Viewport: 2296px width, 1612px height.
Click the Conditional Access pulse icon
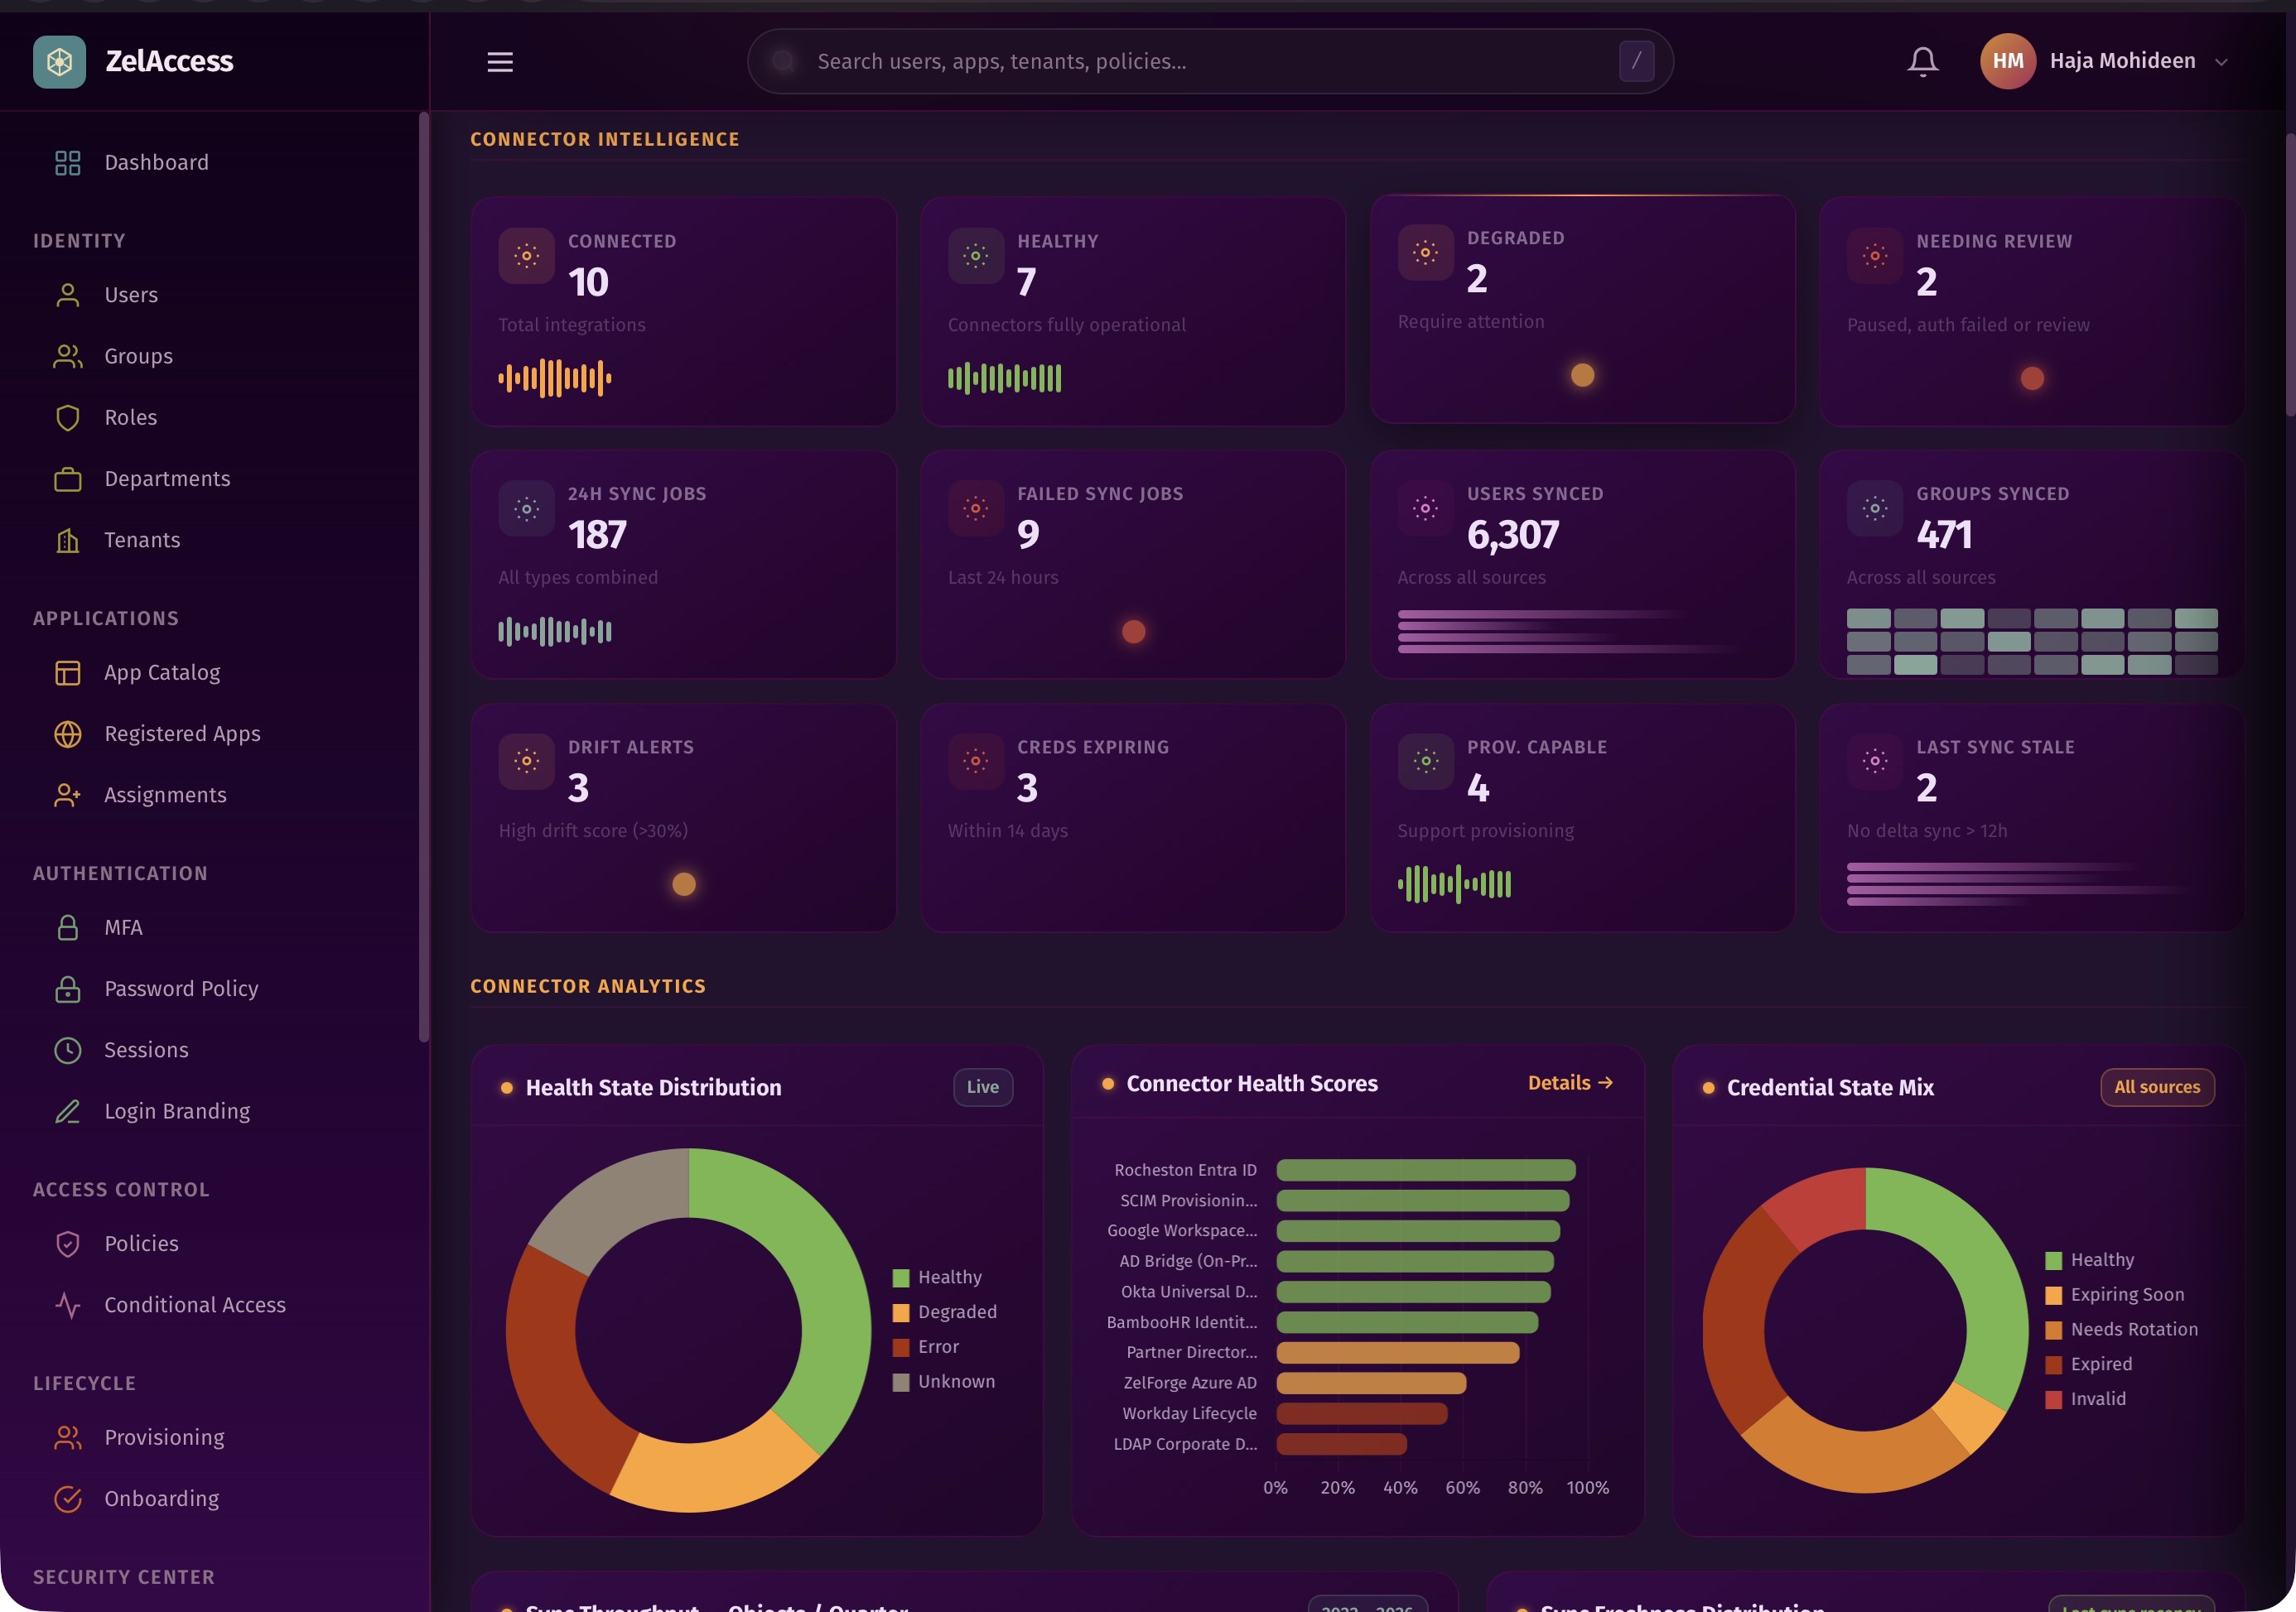click(67, 1305)
